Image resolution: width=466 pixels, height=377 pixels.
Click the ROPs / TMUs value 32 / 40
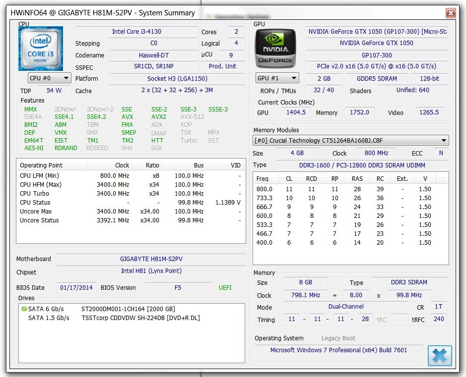coord(324,90)
